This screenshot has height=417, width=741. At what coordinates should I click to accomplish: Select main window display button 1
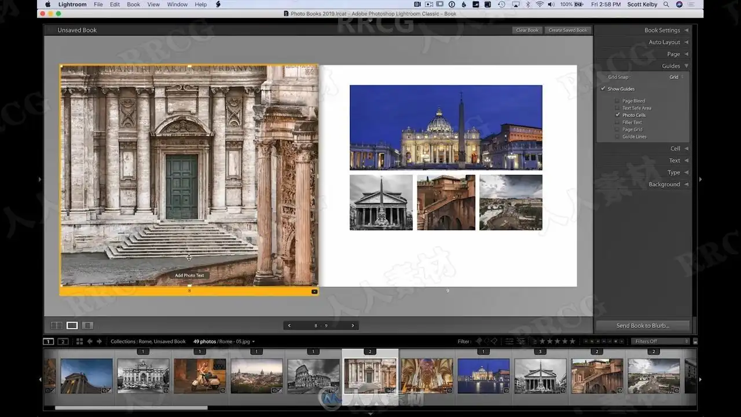click(49, 342)
